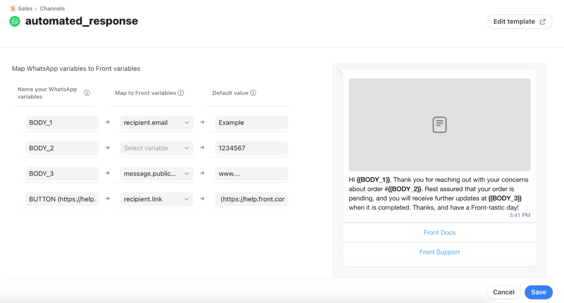Click the BUTTON variable name field
564x303 pixels.
pos(62,199)
